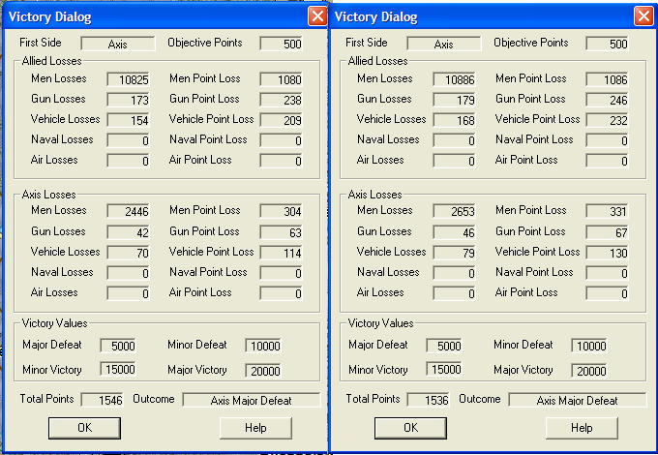Close the right Victory Dialog window
This screenshot has width=658, height=455.
[643, 16]
